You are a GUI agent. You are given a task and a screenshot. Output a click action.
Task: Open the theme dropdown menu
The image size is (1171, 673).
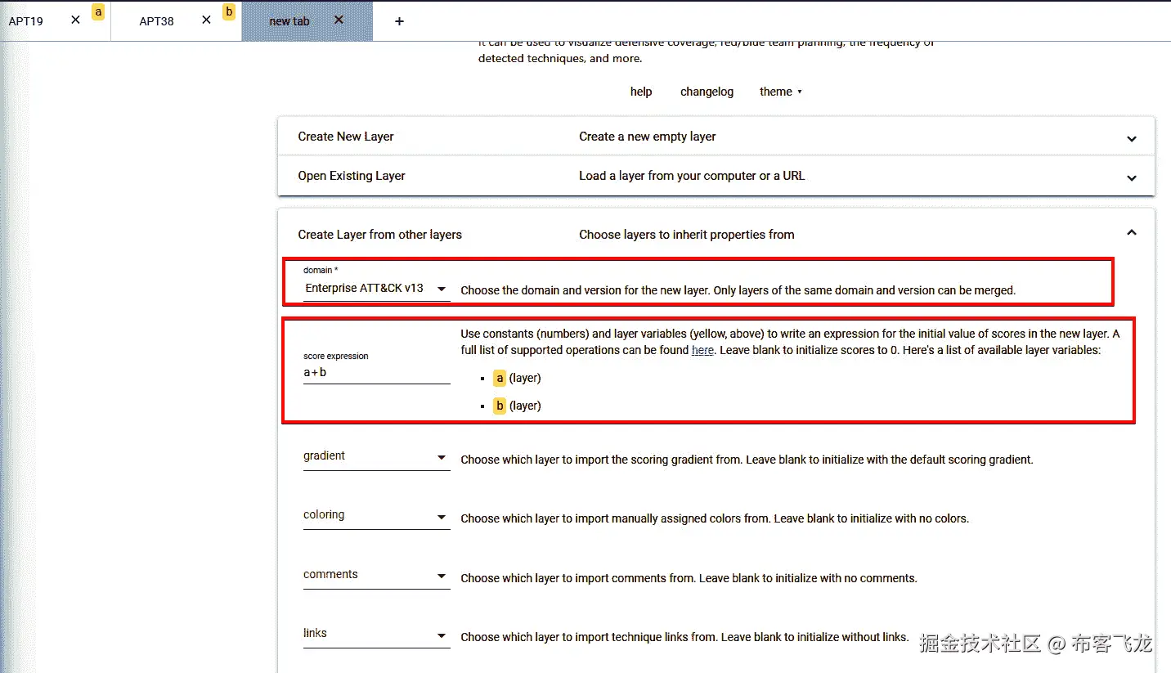tap(781, 92)
